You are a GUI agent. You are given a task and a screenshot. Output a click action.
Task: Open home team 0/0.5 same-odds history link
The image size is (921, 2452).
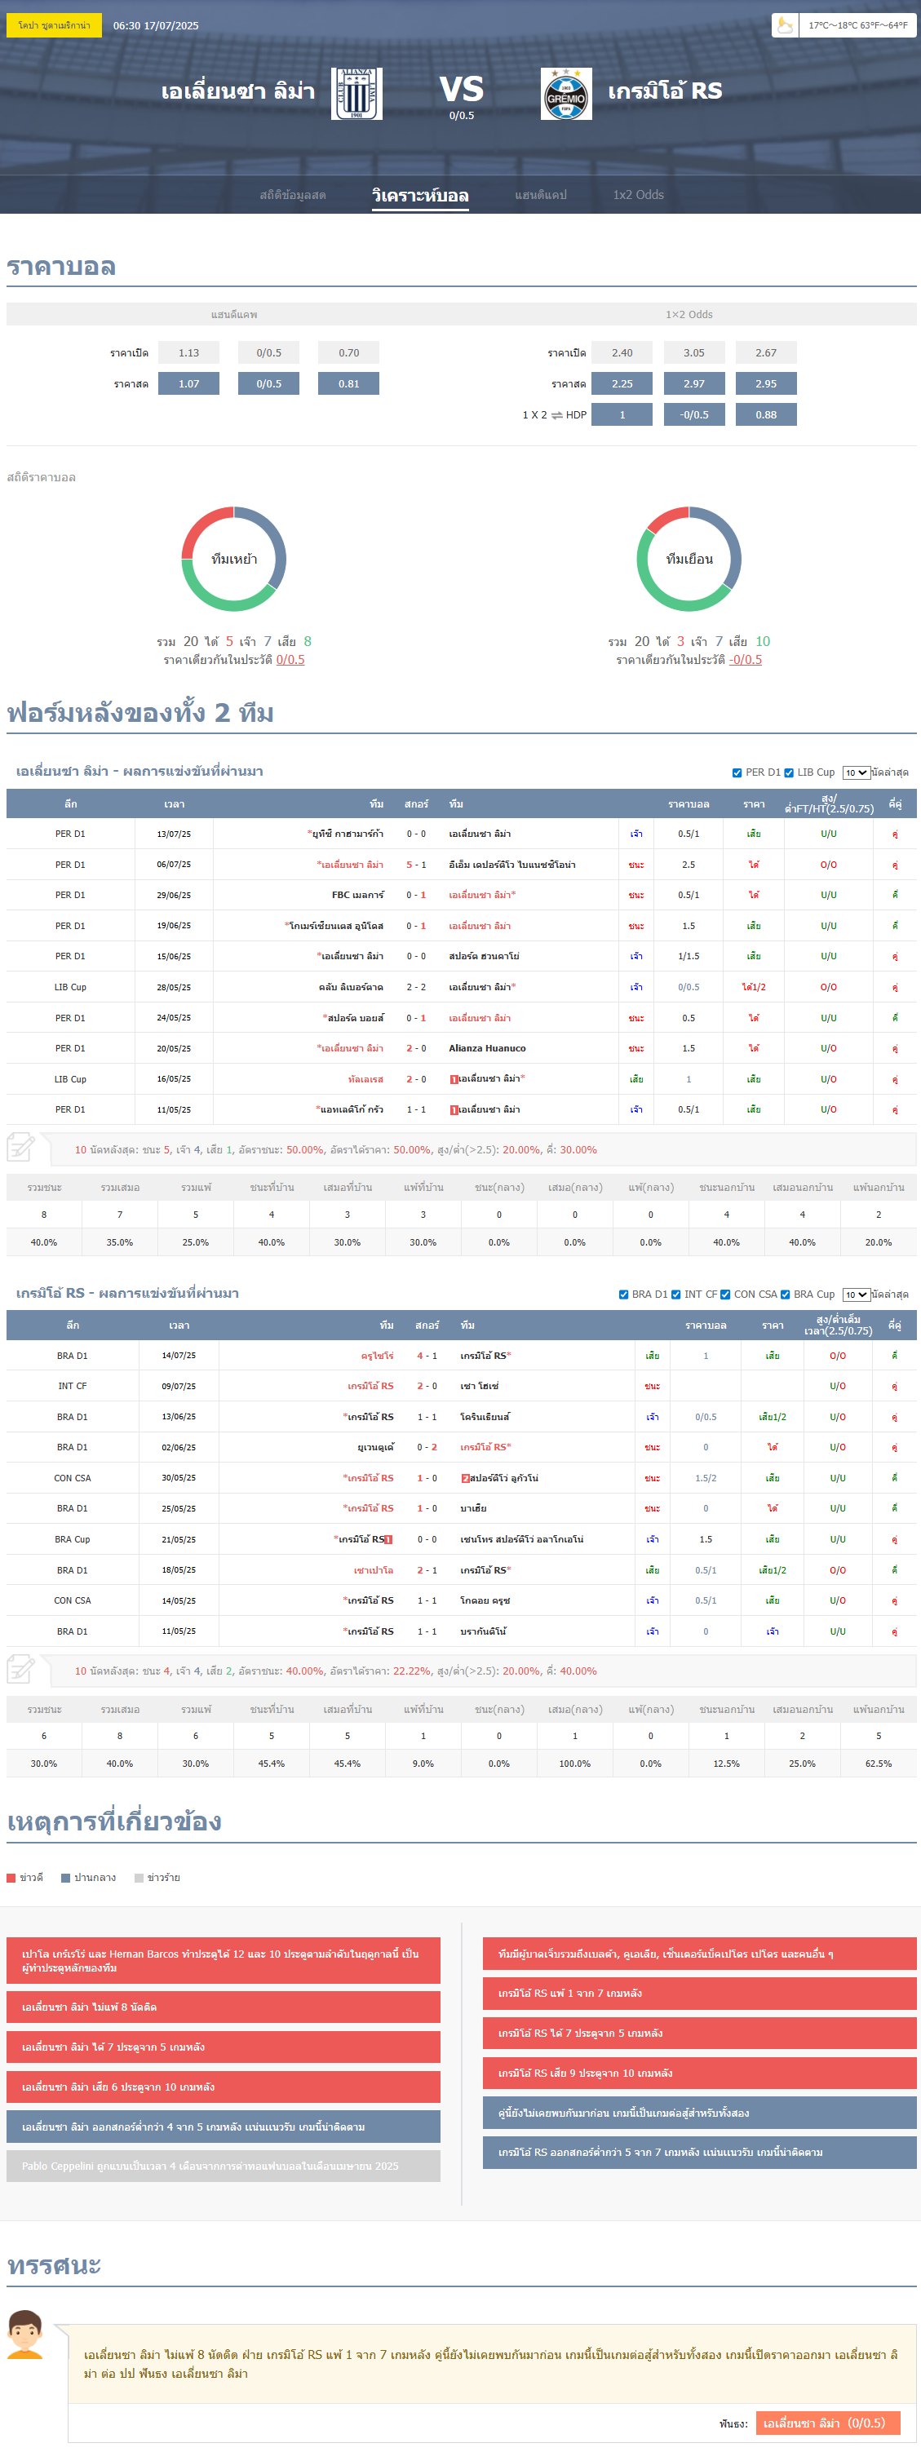290,660
